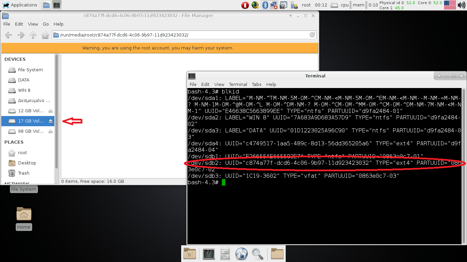Screen dimensions: 467x262
Task: Reload the folder with the refresh icon
Action: (x=312, y=35)
